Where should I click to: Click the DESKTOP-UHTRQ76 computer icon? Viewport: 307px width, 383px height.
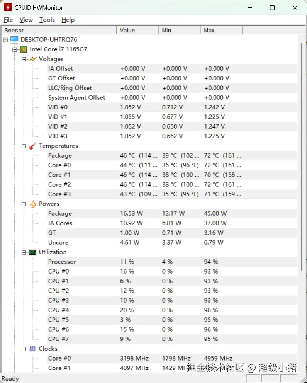click(14, 39)
